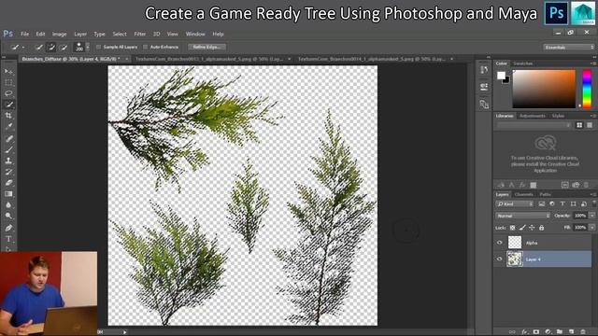Click the hue spectrum slider
598x336 pixels.
click(x=587, y=89)
